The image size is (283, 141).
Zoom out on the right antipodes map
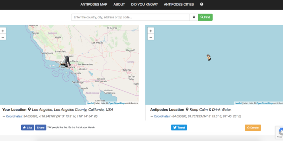(151, 37)
